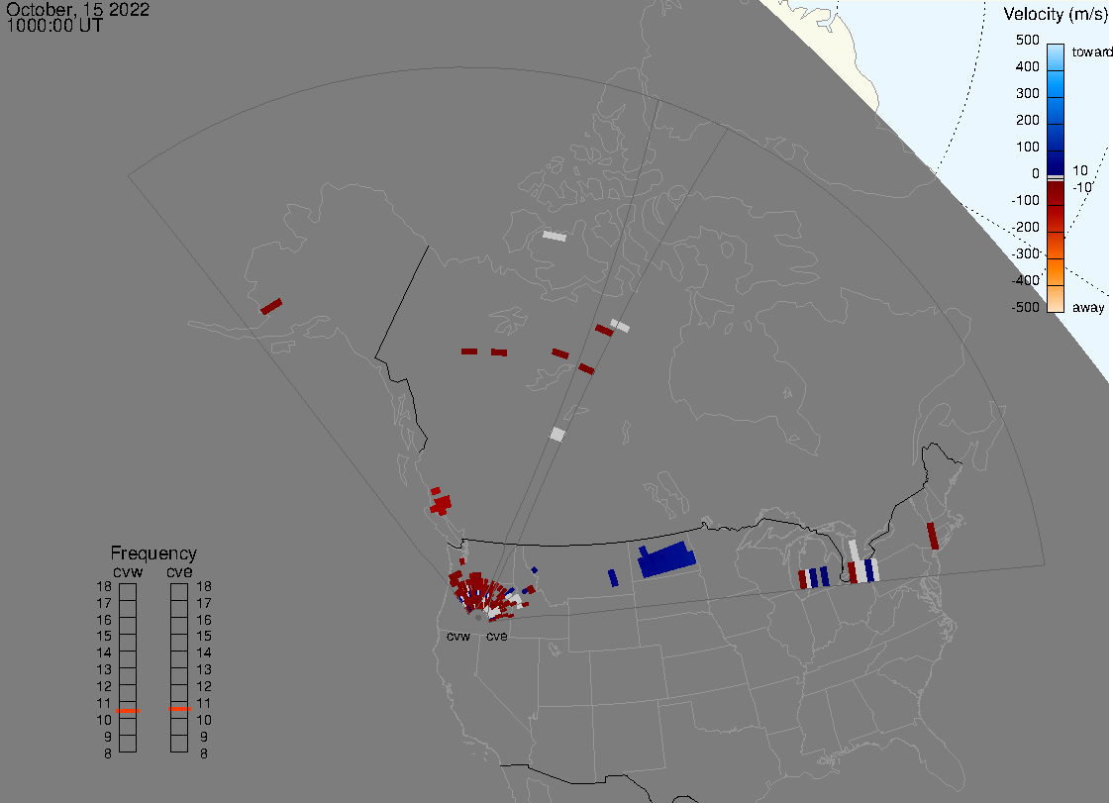This screenshot has width=1113, height=803.
Task: Click the cve radar label on map
Action: [496, 636]
